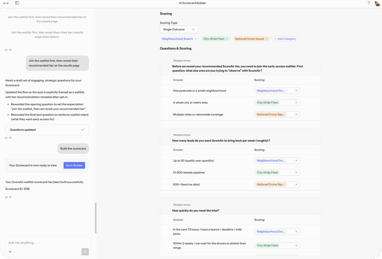The width and height of the screenshot is (382, 259).
Task: Thumbs up the scorecard built successfully message
Action: click(x=6, y=196)
